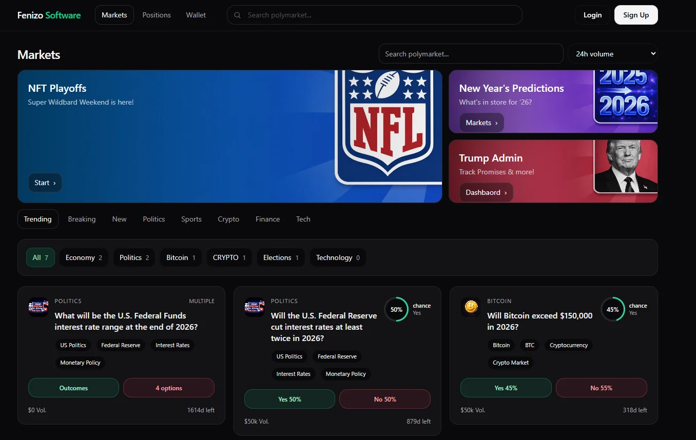
Task: Click the 45% chance circular gauge
Action: click(x=612, y=310)
